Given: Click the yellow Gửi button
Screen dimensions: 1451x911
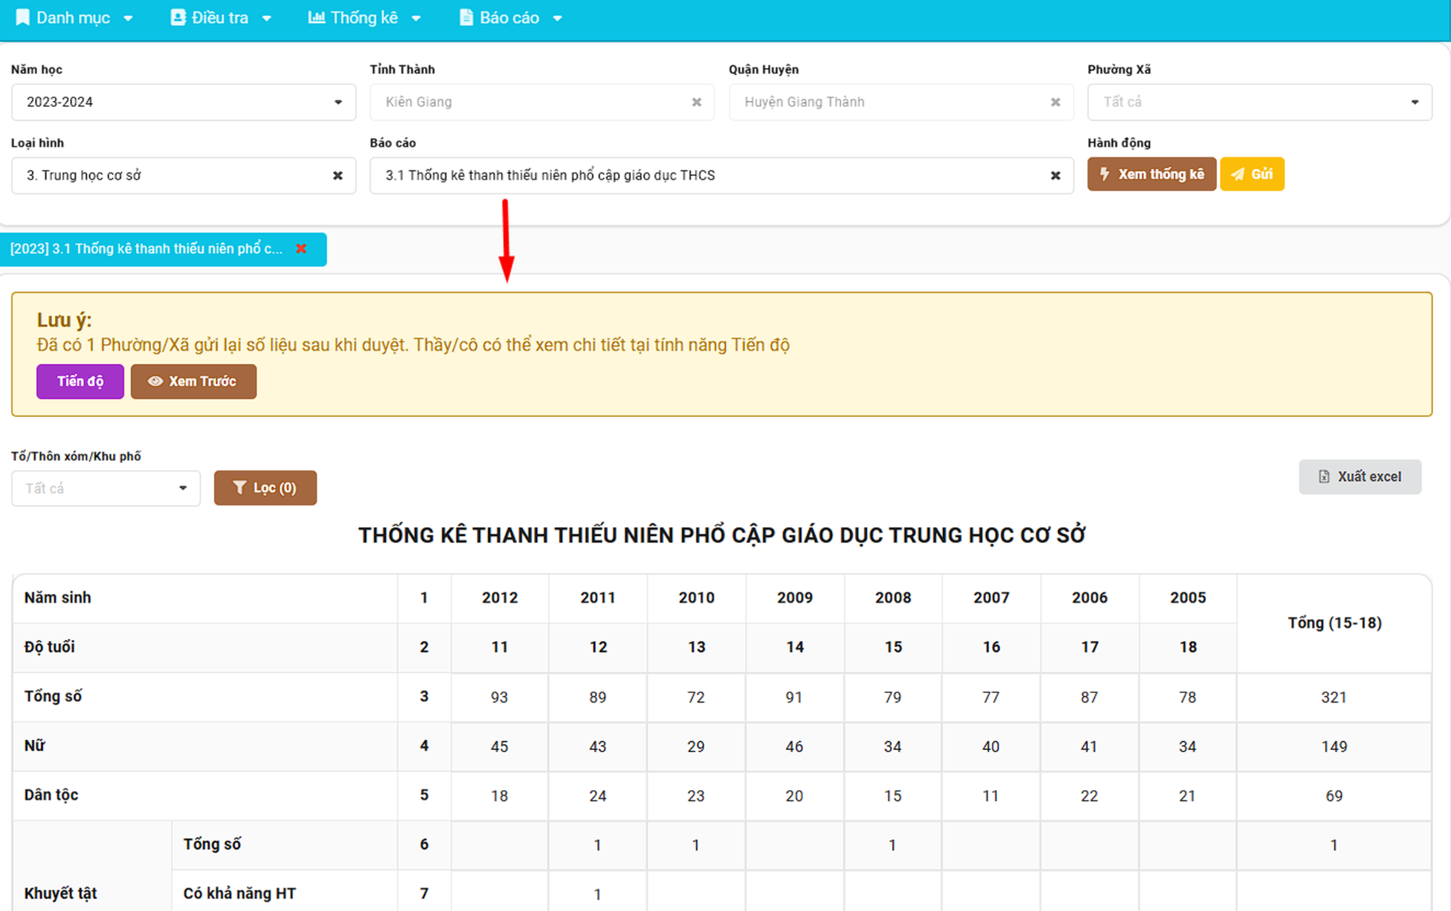Looking at the screenshot, I should 1252,174.
